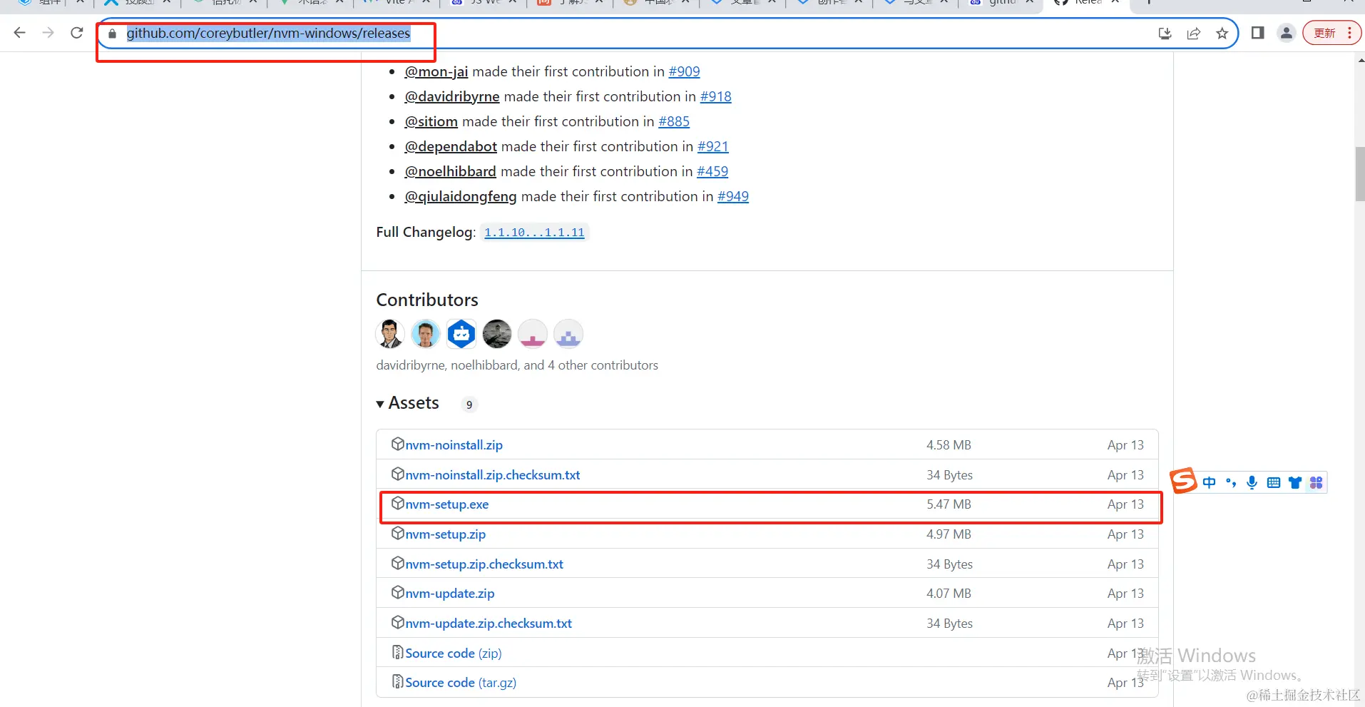This screenshot has width=1365, height=707.
Task: Click package icon beside nvm-update.zip
Action: [x=398, y=592]
